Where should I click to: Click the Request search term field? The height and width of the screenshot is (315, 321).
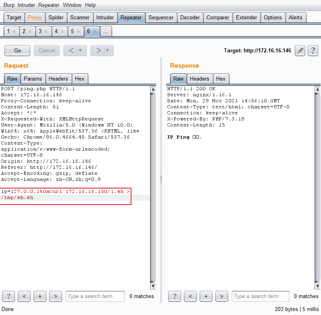pyautogui.click(x=95, y=296)
